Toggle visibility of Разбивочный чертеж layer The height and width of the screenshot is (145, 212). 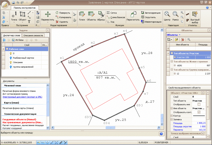[11, 58]
